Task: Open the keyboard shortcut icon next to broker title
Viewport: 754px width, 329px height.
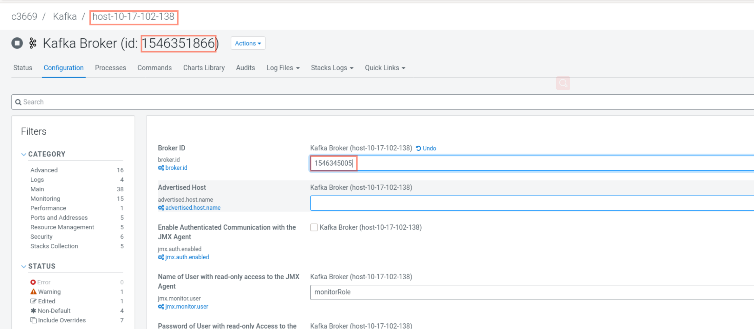Action: click(x=32, y=43)
